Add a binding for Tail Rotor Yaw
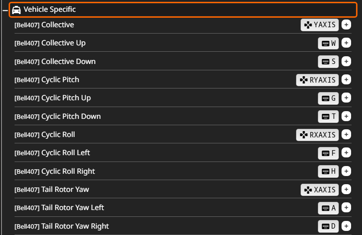 click(346, 190)
